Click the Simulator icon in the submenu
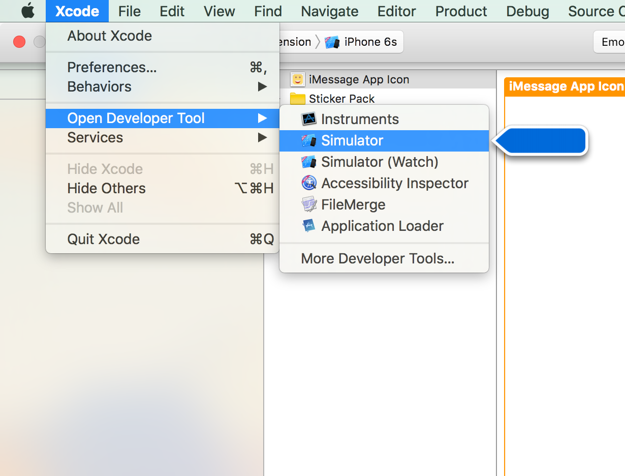The image size is (625, 476). 308,140
